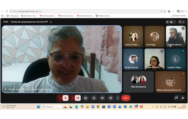Open the Adobe Creative Cloud bookmark
The width and height of the screenshot is (188, 119).
pos(66,16)
